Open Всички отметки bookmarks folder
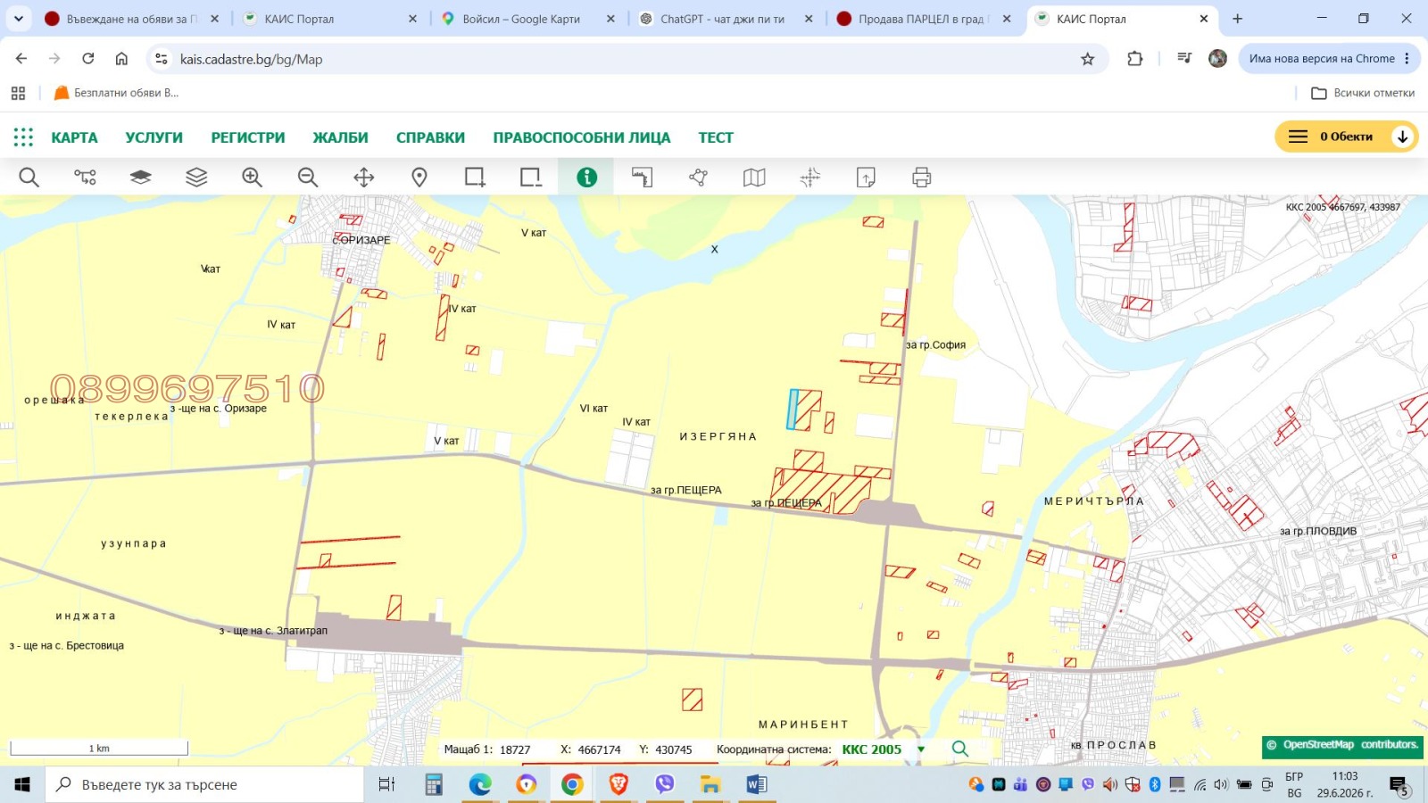This screenshot has width=1428, height=803. (x=1363, y=93)
